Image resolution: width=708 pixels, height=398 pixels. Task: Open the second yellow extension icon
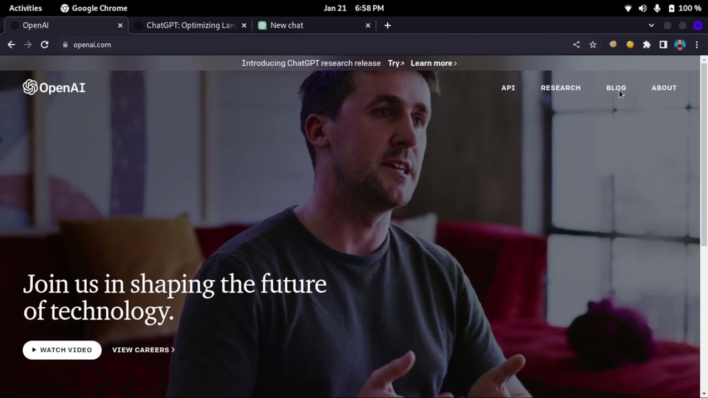[630, 45]
